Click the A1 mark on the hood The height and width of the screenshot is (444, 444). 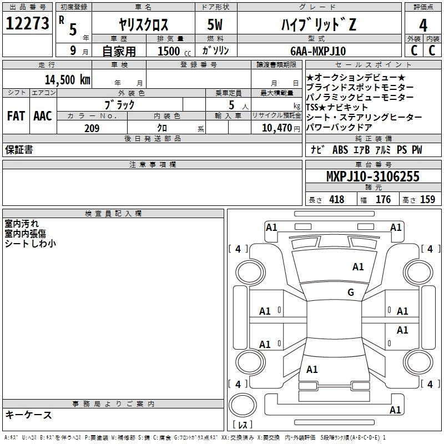coord(358,267)
